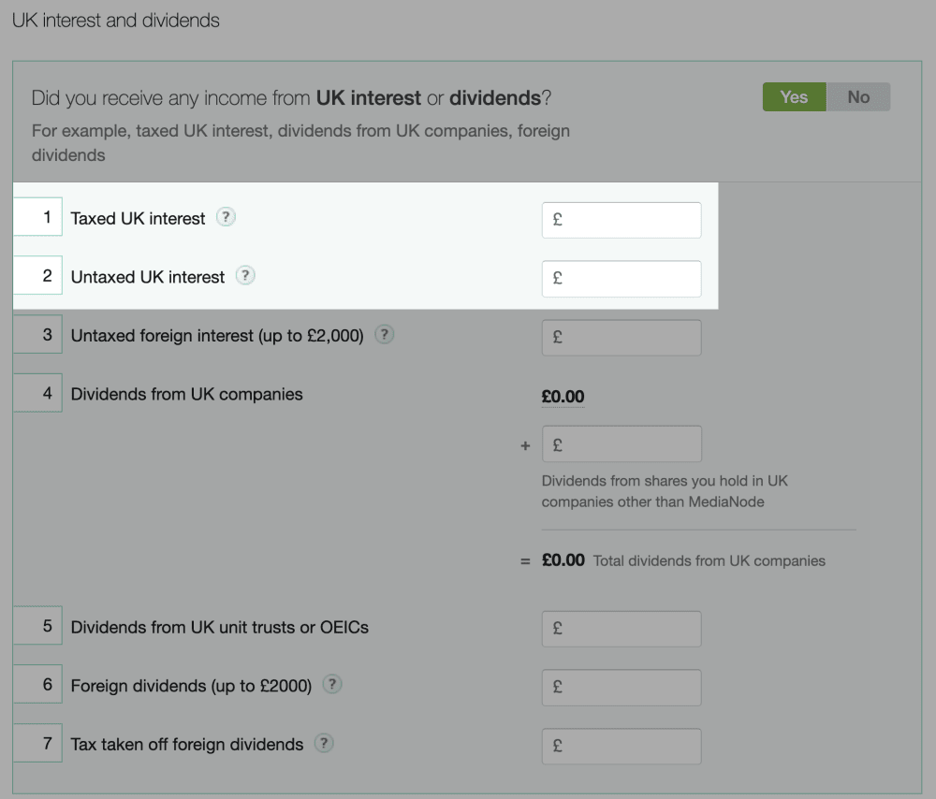Open help for Untaxed UK interest
This screenshot has height=799, width=936.
point(245,276)
